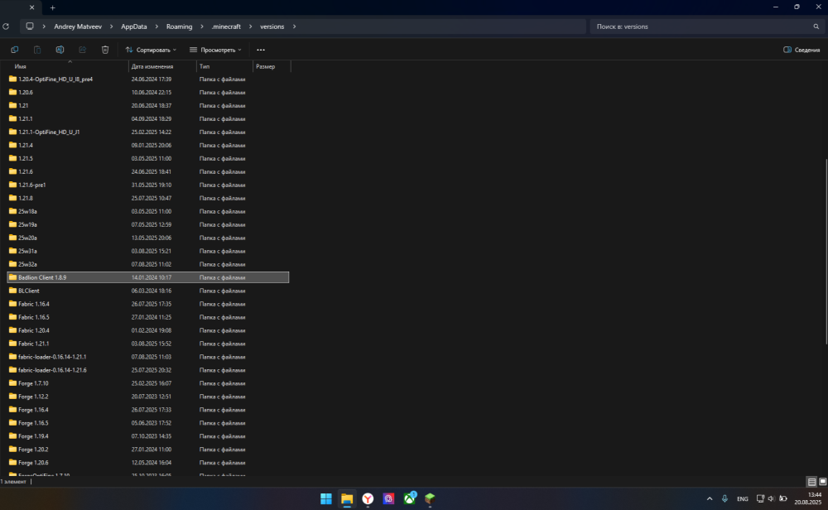Go to .minecraft in breadcrumb
Screen dimensions: 828x510
[x=226, y=26]
